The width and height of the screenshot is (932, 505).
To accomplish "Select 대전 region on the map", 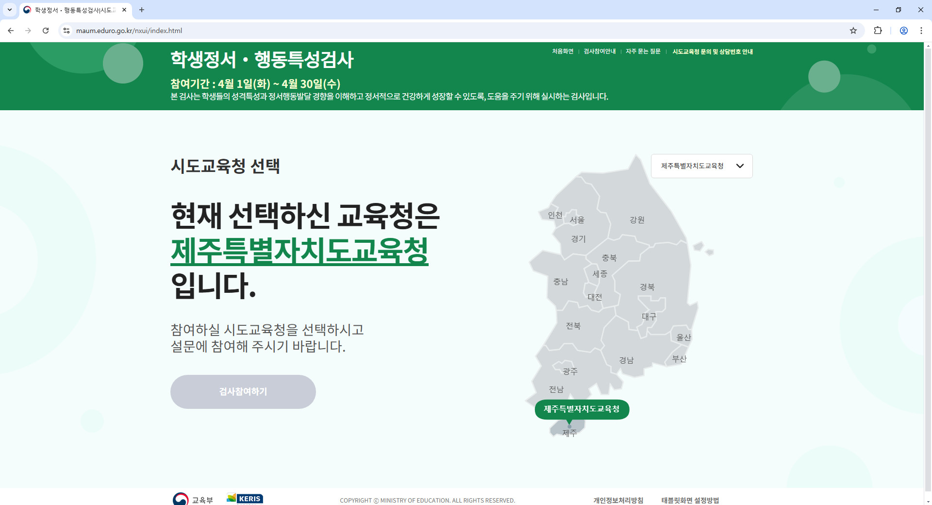I will coord(595,297).
